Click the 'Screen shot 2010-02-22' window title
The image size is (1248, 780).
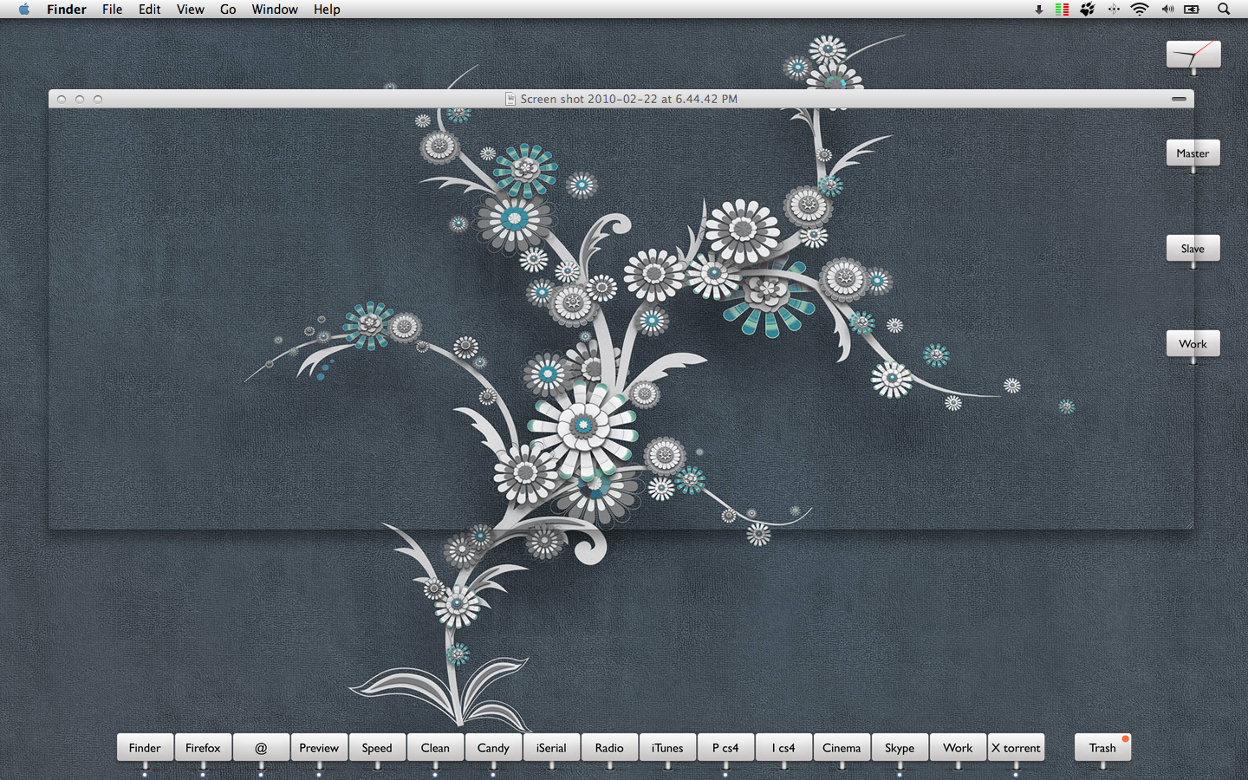628,99
